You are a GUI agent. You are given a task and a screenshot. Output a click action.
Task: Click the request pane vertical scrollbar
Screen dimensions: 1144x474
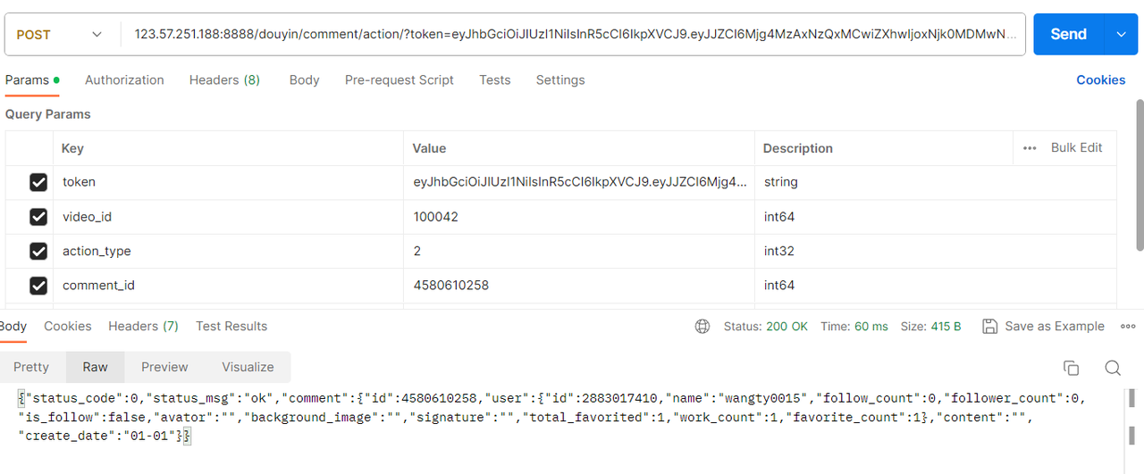point(1139,174)
